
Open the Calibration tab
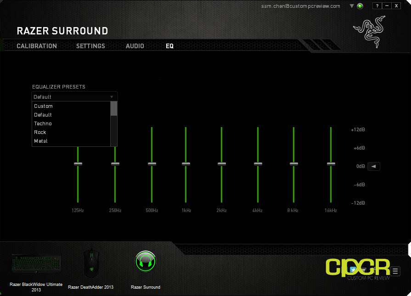[37, 46]
